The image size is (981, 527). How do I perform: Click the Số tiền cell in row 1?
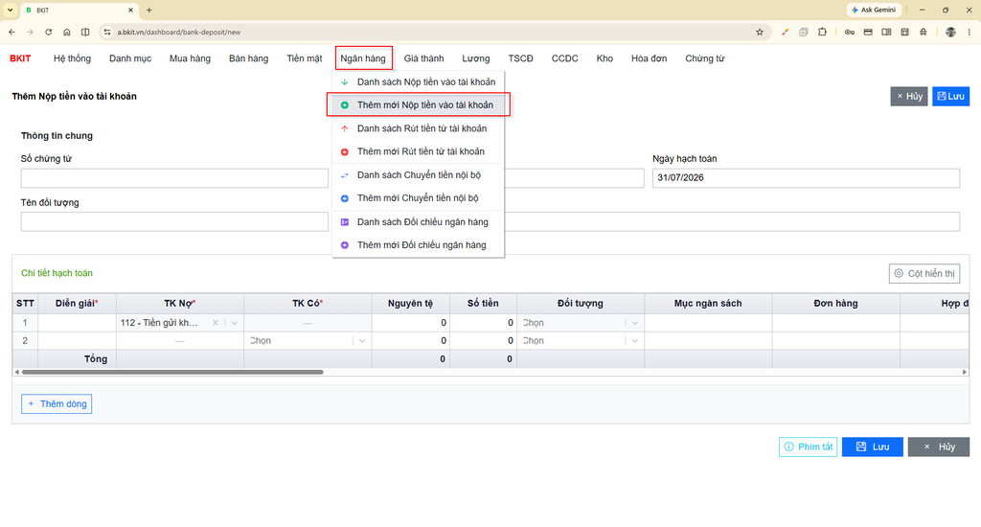click(483, 323)
